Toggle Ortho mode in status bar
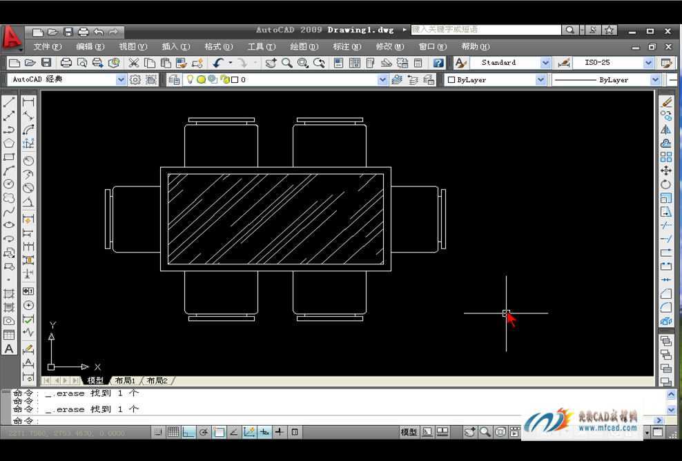Screen dimensions: 682x461 click(x=188, y=432)
